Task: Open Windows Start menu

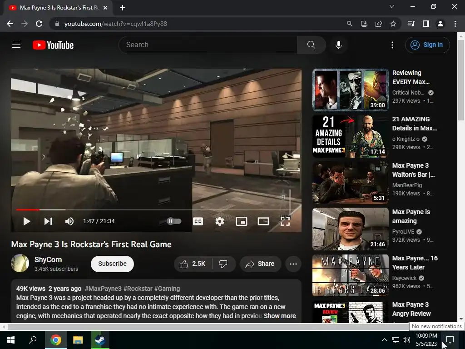Action: 11,340
